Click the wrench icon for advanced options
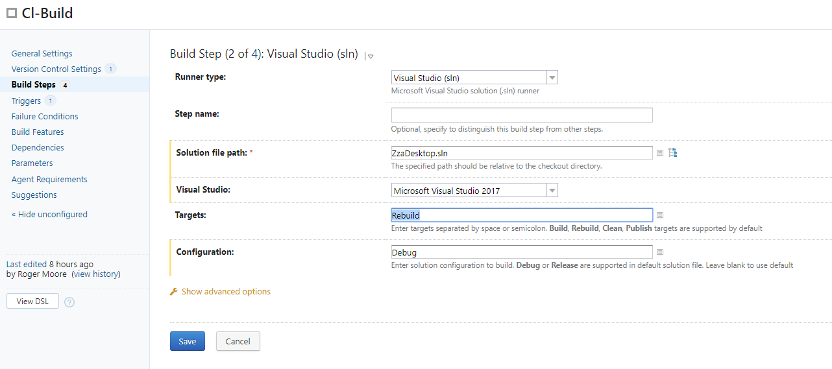 [x=173, y=292]
